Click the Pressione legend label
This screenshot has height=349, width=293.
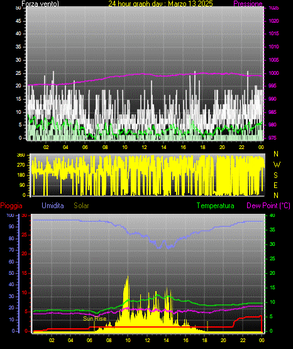tap(248, 4)
